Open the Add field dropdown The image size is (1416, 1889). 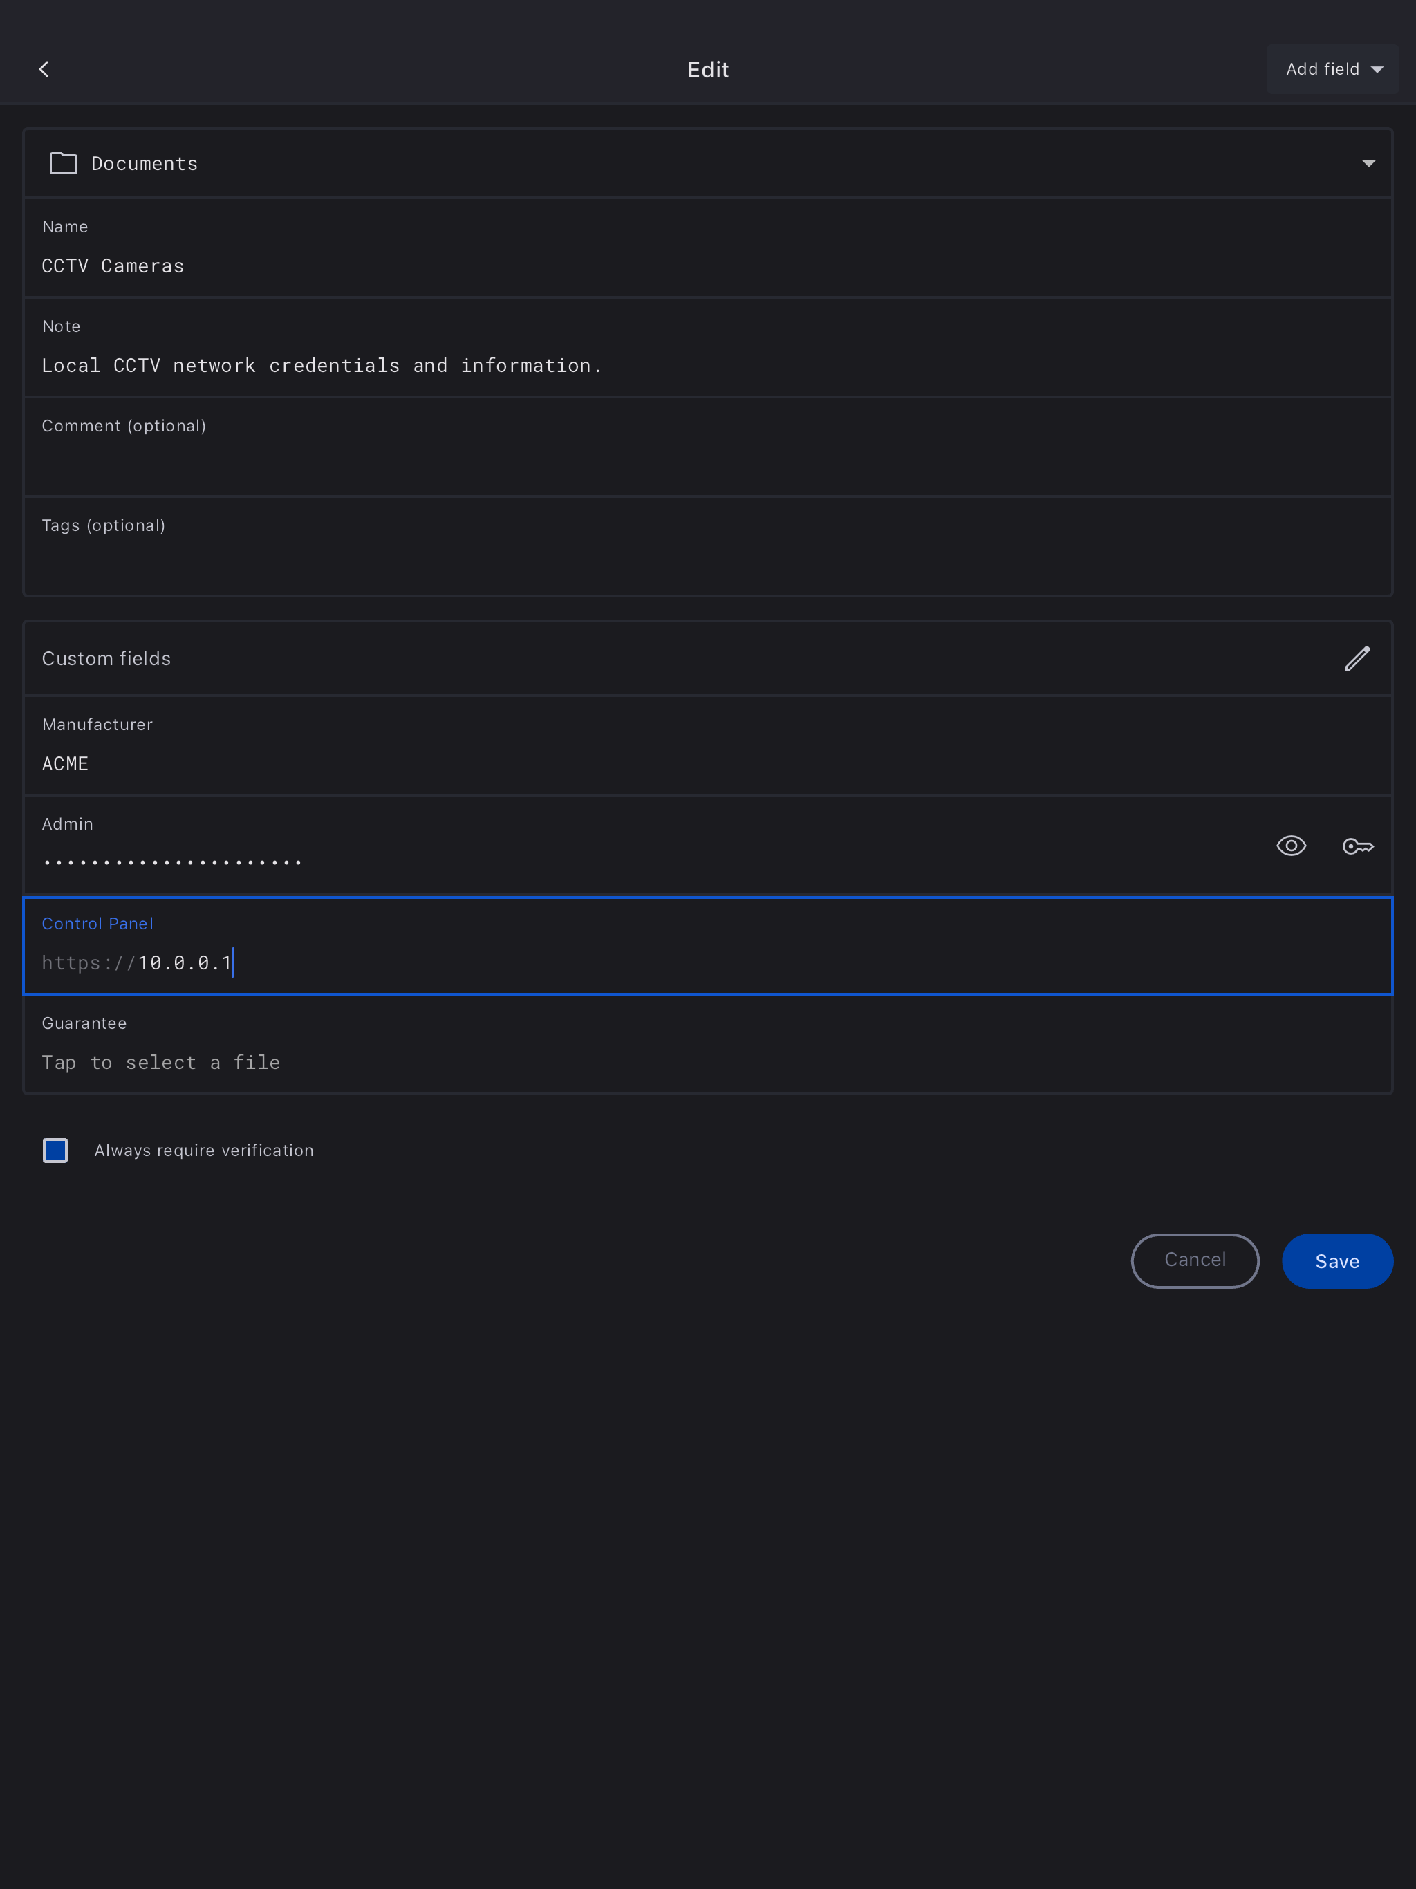coord(1332,69)
